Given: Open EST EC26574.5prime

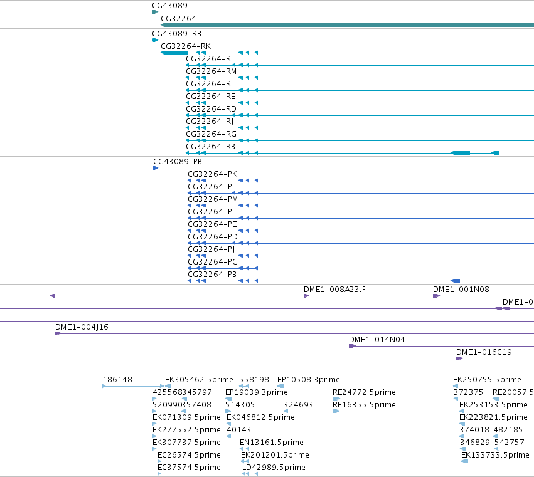Looking at the screenshot, I should click(x=189, y=455).
